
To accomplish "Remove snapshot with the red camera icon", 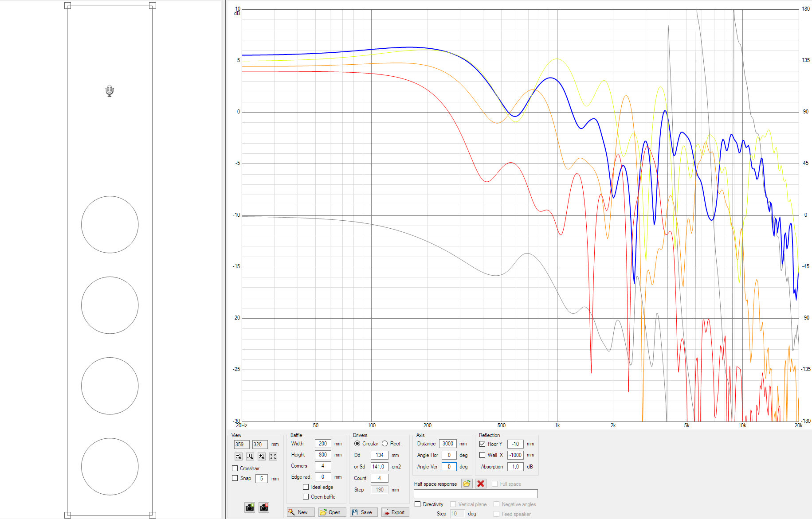I will pyautogui.click(x=264, y=507).
